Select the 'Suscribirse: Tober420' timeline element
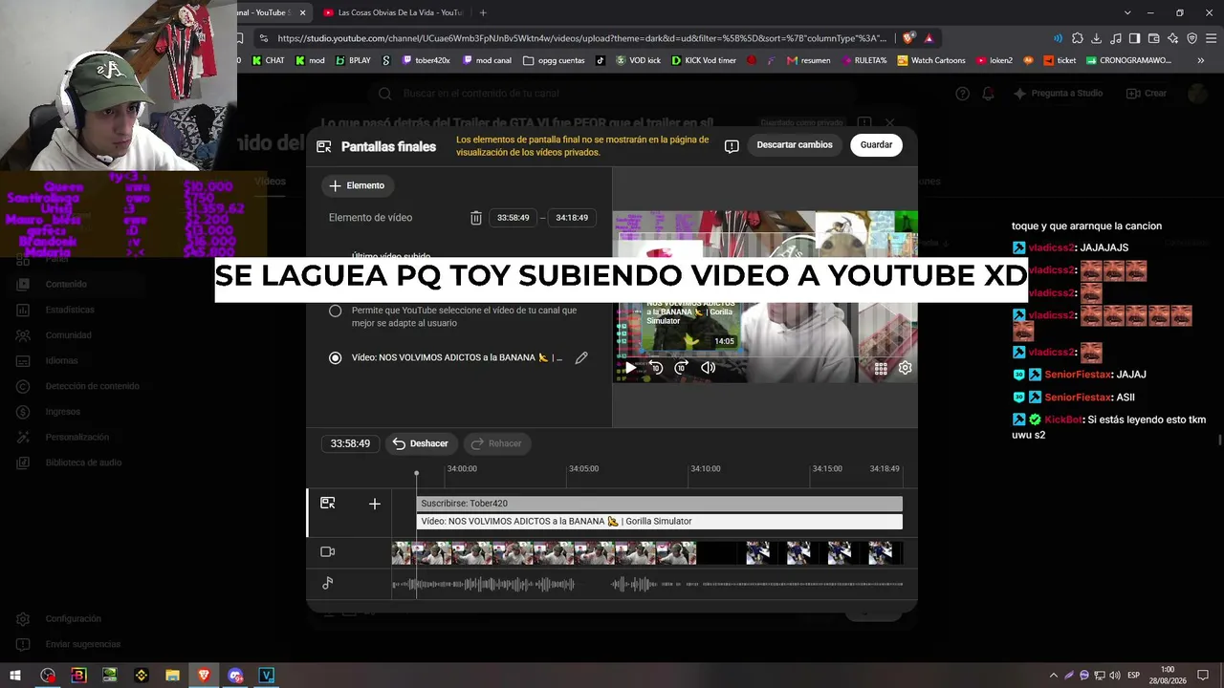Viewport: 1224px width, 688px height. [x=659, y=504]
